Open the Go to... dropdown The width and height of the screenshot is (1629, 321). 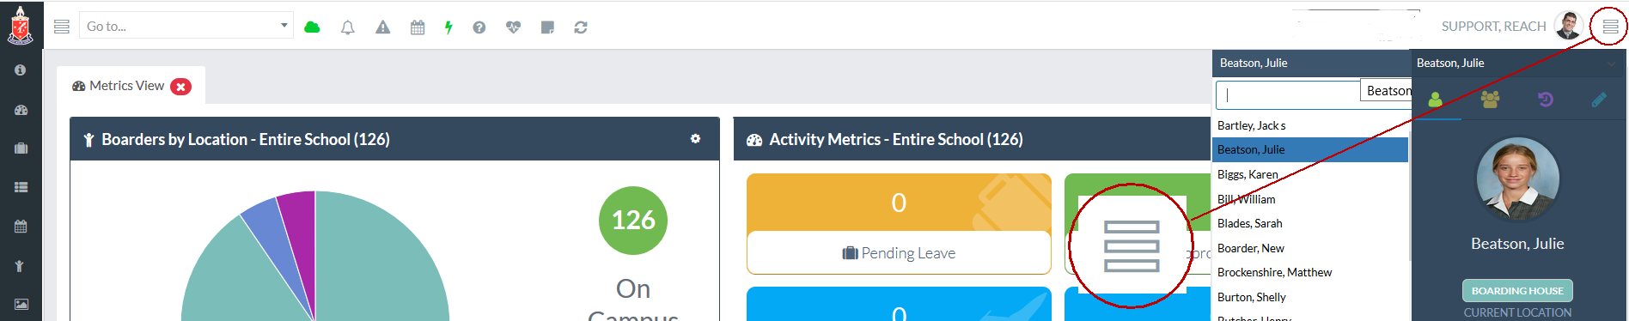tap(186, 26)
